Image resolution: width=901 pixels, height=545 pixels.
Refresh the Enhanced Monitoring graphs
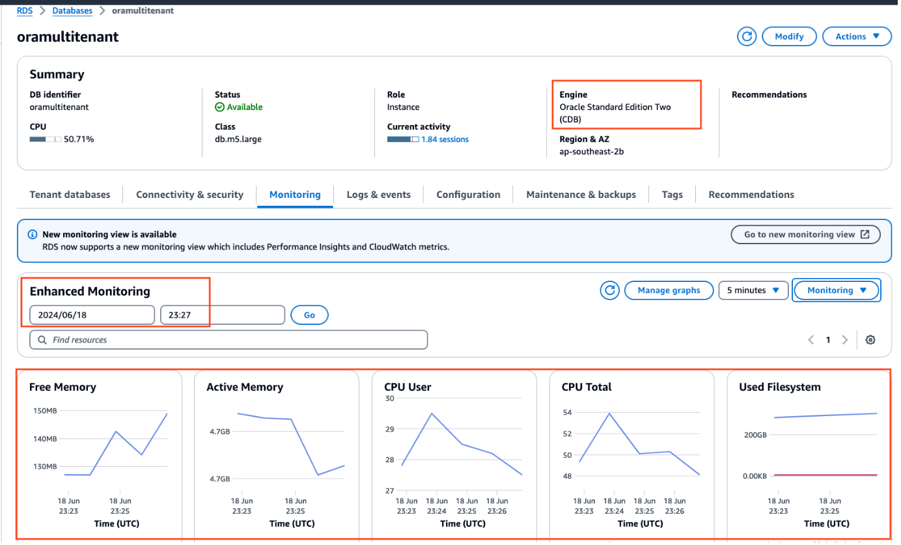[x=609, y=290]
